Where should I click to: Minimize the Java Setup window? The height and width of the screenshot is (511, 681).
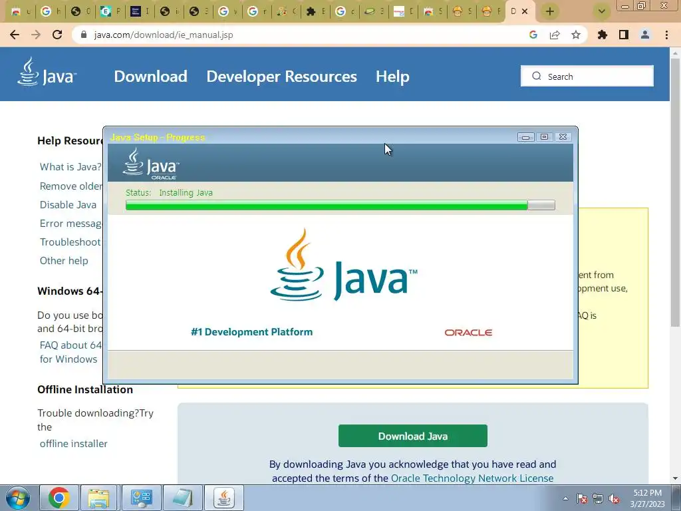coord(525,137)
